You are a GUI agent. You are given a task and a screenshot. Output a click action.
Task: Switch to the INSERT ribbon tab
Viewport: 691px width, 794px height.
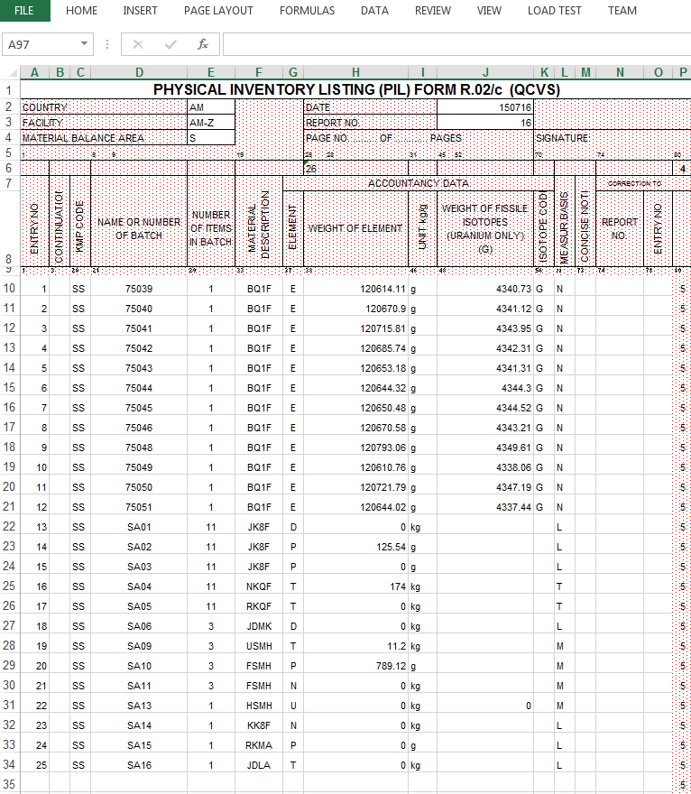(140, 11)
